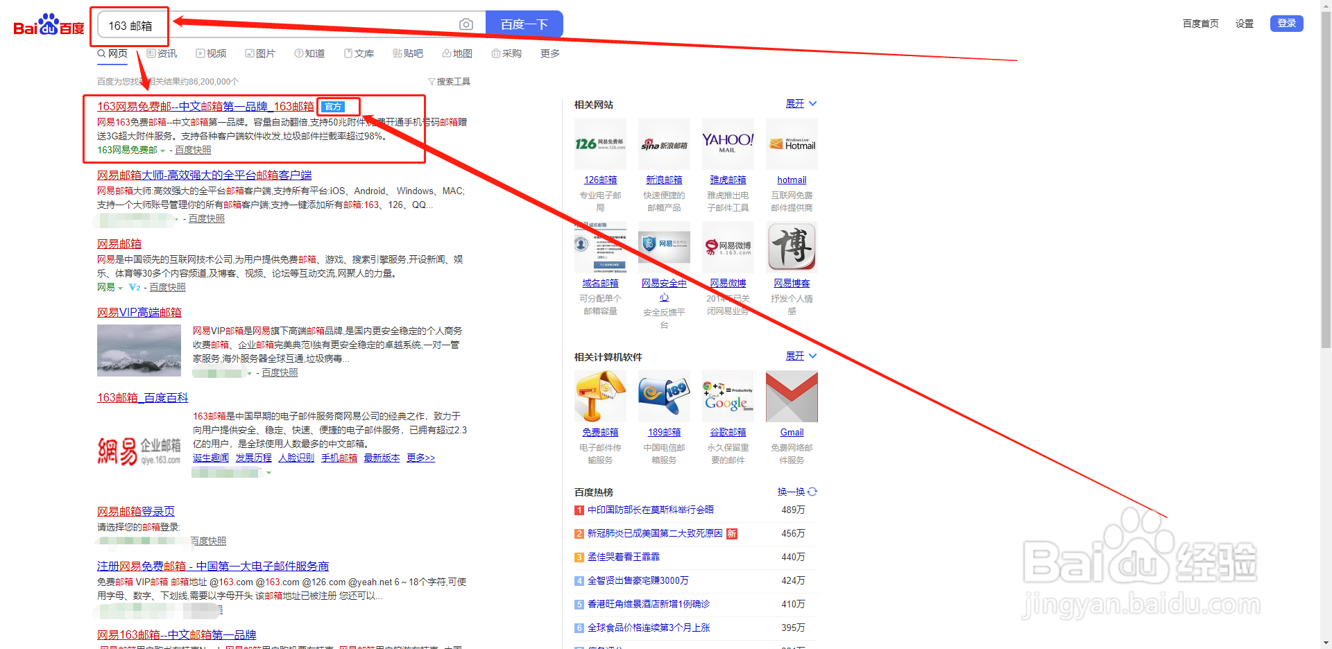The height and width of the screenshot is (649, 1332).
Task: Open result 网易邮箱大师-高效强大的全平台邮箱客户端
Action: pyautogui.click(x=205, y=175)
